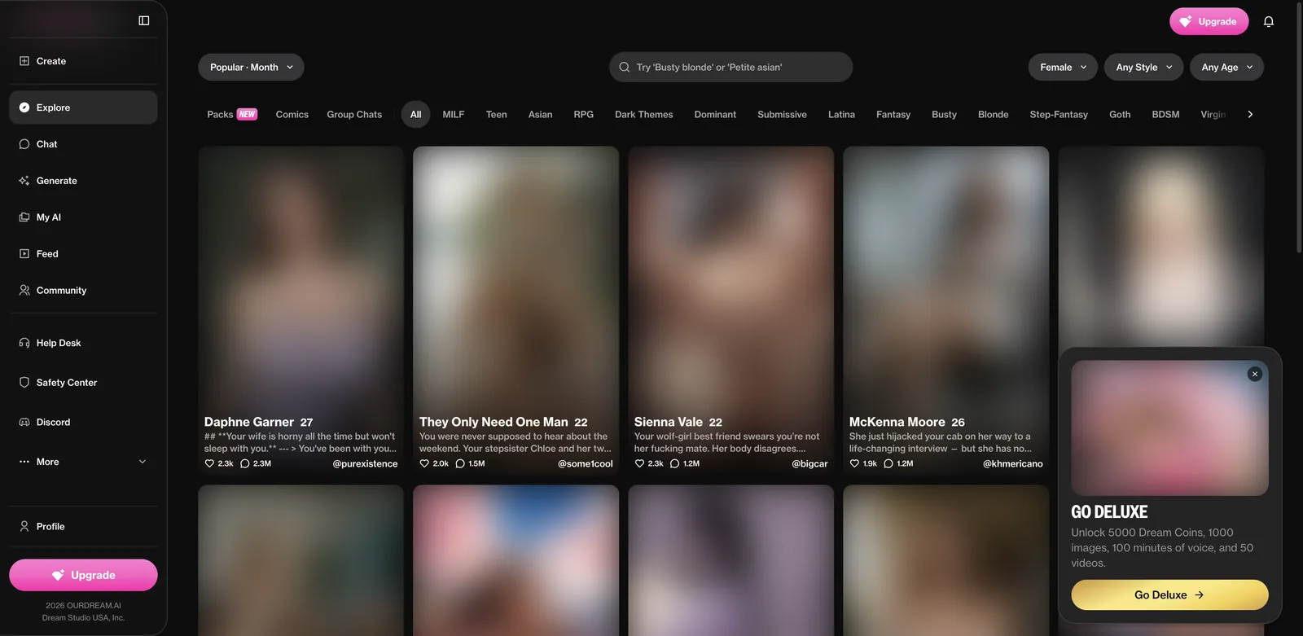The image size is (1303, 636).
Task: Click the Profile person icon
Action: (x=24, y=527)
